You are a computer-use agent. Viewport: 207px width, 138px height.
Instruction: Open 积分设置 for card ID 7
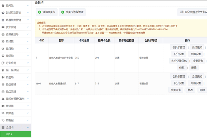click(x=179, y=54)
